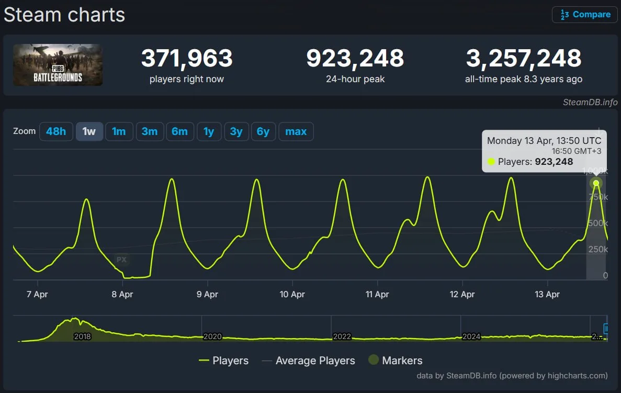Click the 500k y-axis label

click(598, 223)
